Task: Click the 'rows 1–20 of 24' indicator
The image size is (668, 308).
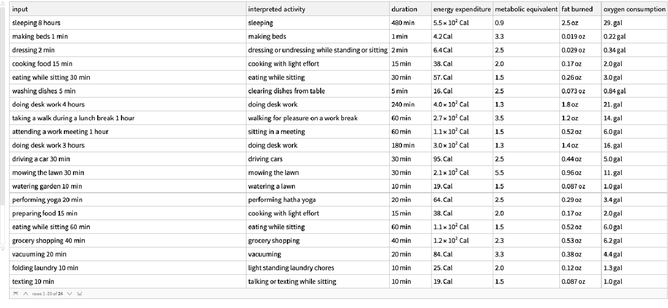Action: tap(47, 293)
